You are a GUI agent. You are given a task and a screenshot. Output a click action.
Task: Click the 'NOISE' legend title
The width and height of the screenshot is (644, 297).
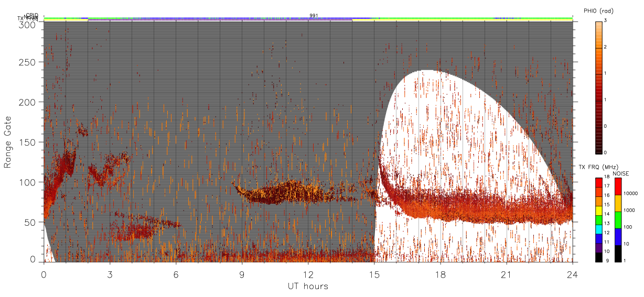click(x=621, y=173)
